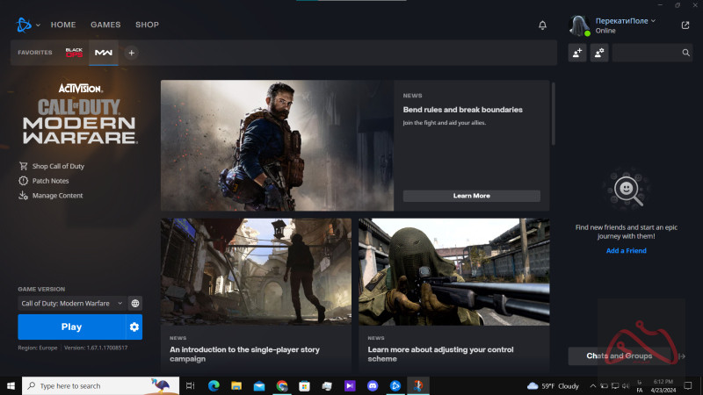The width and height of the screenshot is (703, 395).
Task: Click the friend management icon beside Add Friend
Action: (x=599, y=53)
